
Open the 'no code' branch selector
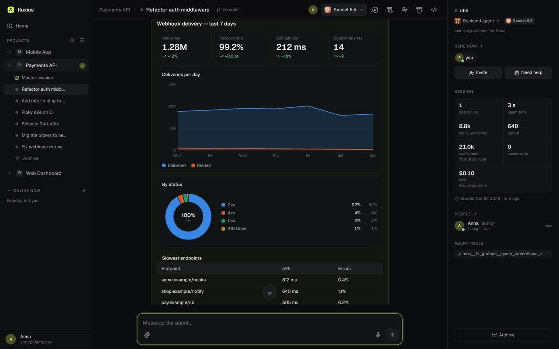[228, 10]
